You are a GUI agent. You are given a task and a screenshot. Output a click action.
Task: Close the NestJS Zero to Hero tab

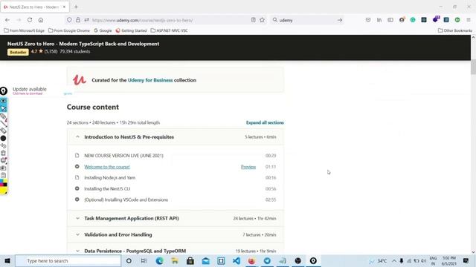[x=64, y=7]
